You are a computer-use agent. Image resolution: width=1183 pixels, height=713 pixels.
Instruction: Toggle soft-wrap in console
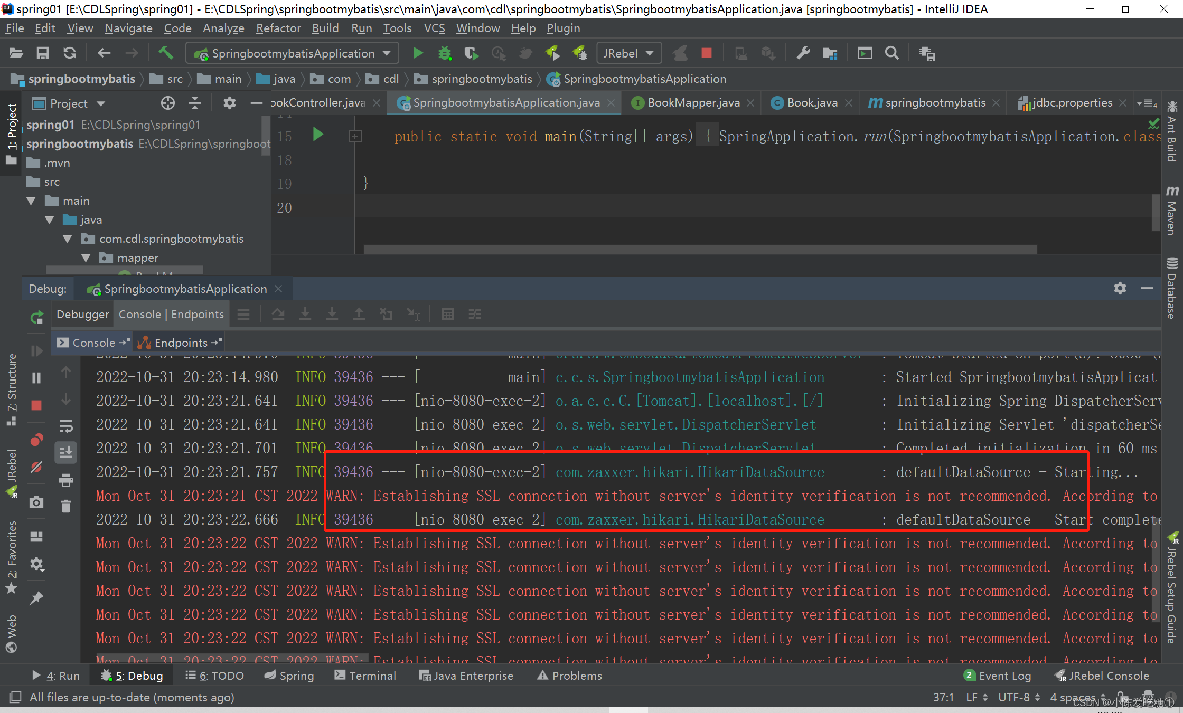pos(66,426)
